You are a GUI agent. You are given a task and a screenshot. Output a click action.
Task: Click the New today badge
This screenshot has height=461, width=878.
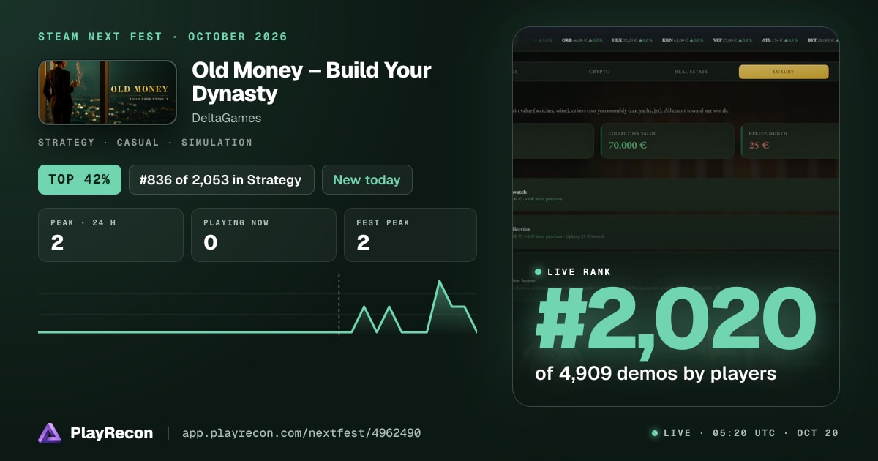tap(367, 180)
